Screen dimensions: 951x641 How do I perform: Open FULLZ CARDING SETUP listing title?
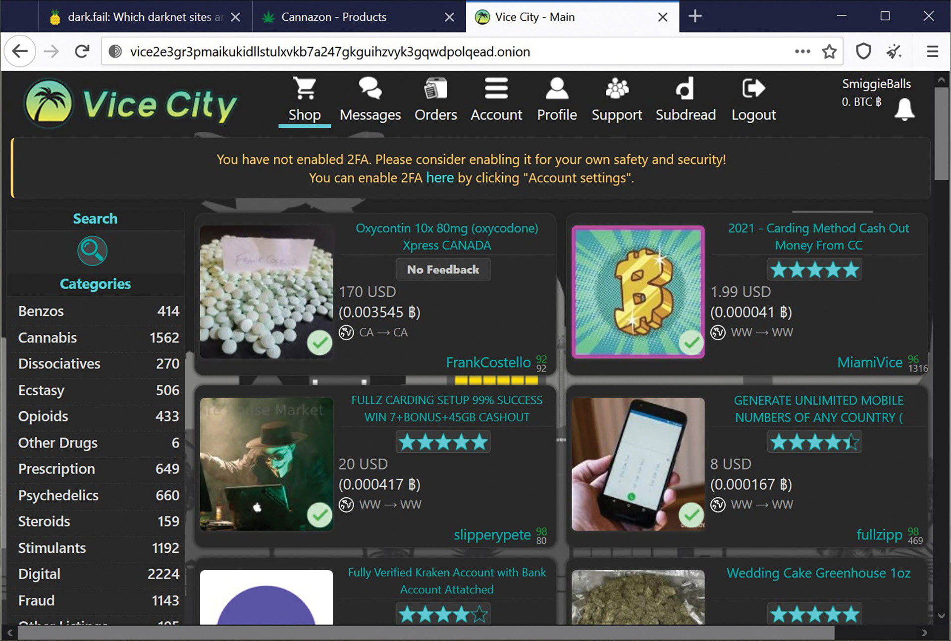tap(447, 409)
